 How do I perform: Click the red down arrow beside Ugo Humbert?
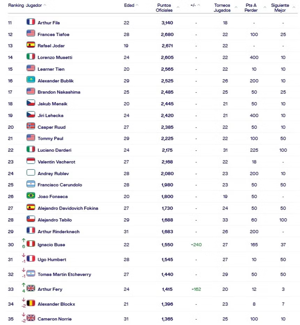(24, 255)
